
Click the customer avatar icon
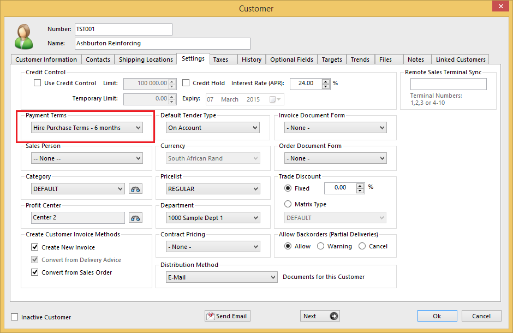coord(24,37)
